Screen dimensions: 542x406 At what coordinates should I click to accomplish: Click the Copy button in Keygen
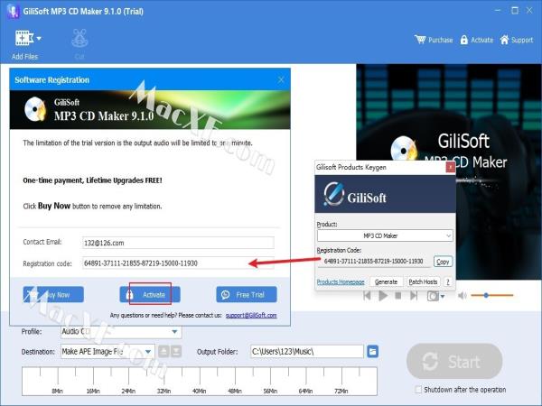[443, 262]
